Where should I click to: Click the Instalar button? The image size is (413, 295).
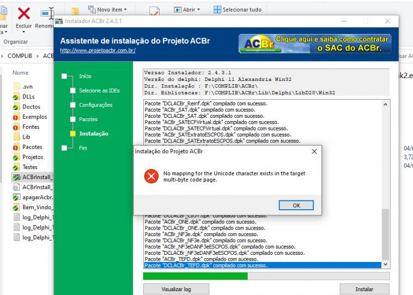365,289
